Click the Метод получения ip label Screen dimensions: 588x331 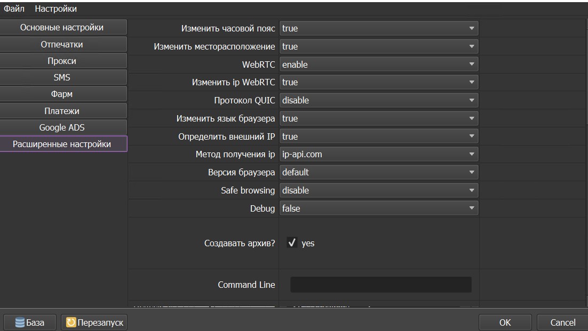235,154
